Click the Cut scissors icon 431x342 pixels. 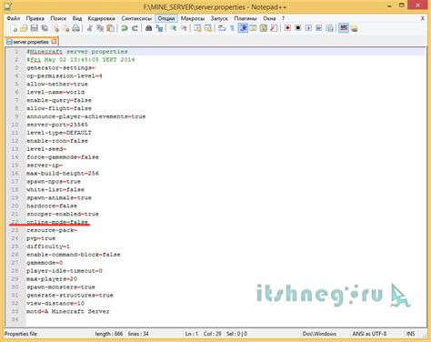point(90,28)
